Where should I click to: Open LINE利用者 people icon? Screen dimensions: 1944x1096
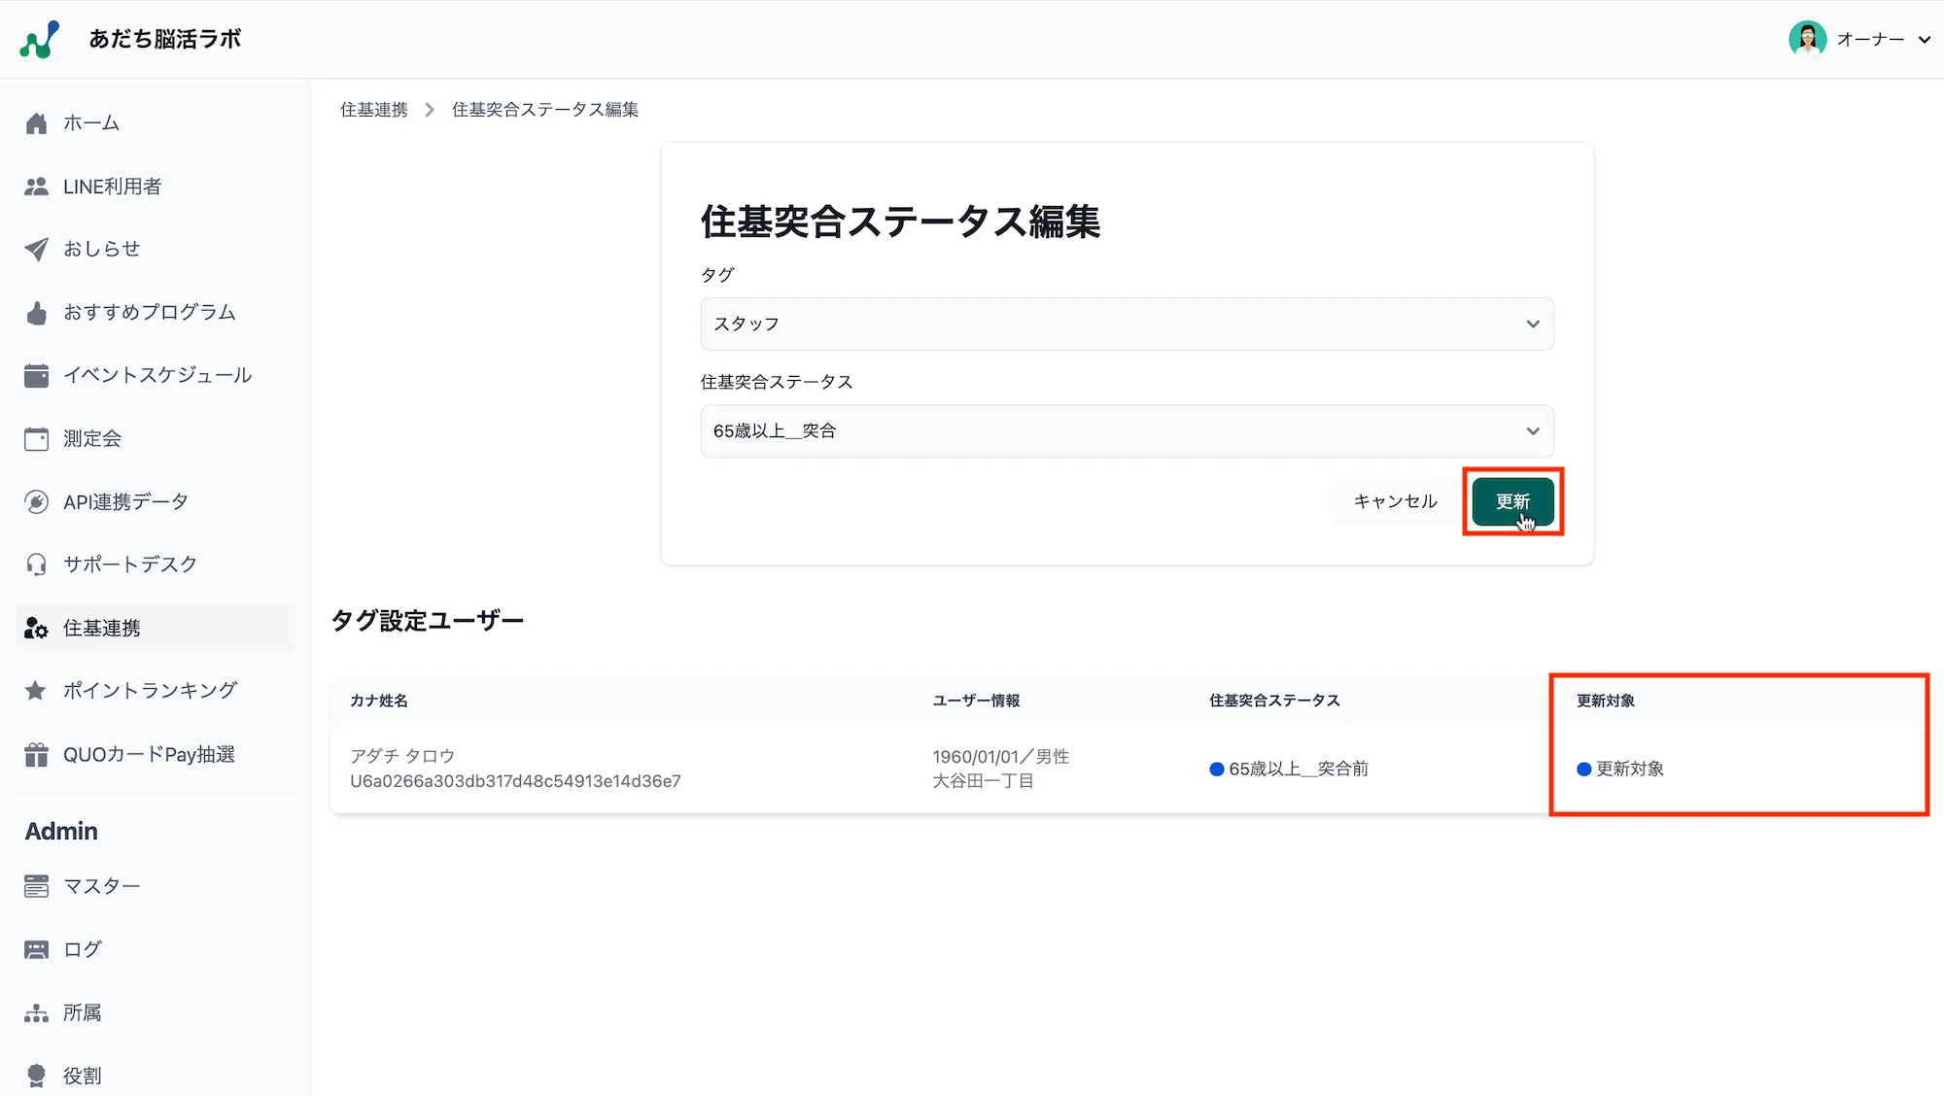pos(36,187)
